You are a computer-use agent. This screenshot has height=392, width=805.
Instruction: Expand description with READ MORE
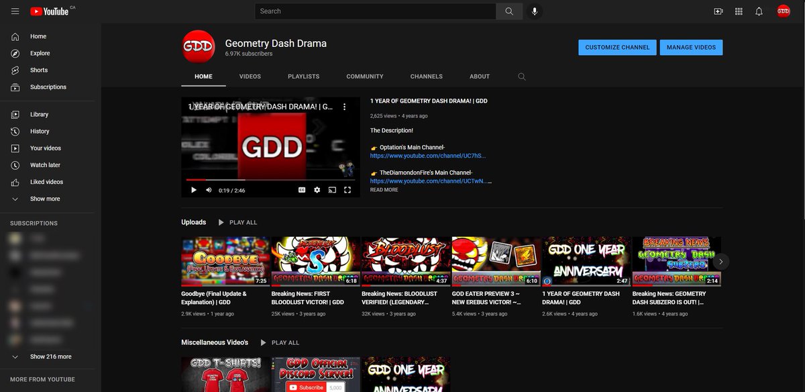coord(384,190)
